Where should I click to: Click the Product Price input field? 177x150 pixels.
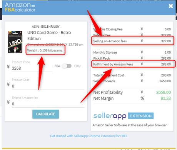32,68
